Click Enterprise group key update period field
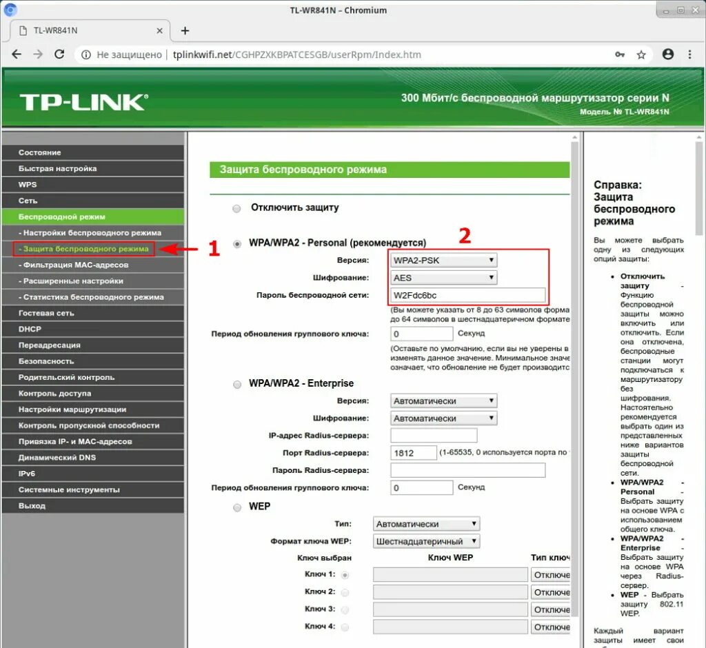This screenshot has width=706, height=648. point(421,487)
